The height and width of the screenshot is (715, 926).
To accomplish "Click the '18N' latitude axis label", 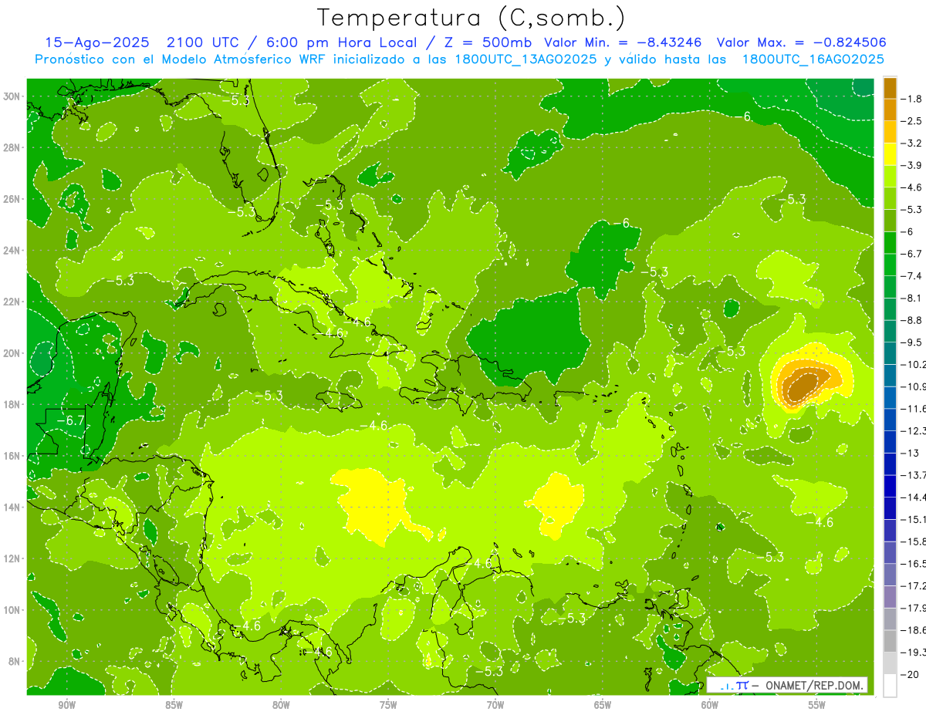I will pyautogui.click(x=13, y=404).
